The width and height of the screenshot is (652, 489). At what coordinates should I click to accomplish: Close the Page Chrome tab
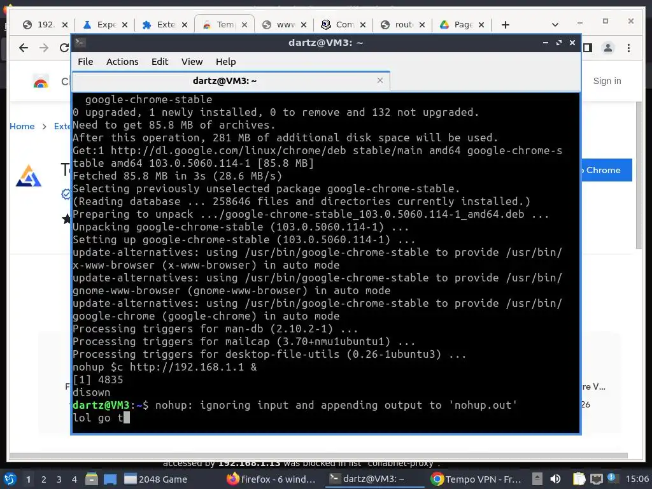point(481,25)
